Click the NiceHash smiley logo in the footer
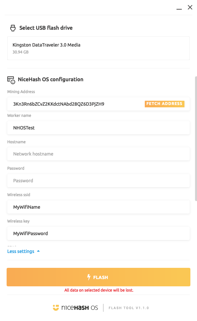Image resolution: width=197 pixels, height=321 pixels. pyautogui.click(x=56, y=307)
